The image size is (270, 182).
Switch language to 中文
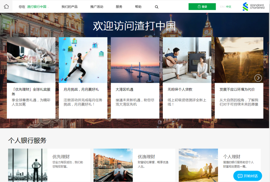click(228, 7)
